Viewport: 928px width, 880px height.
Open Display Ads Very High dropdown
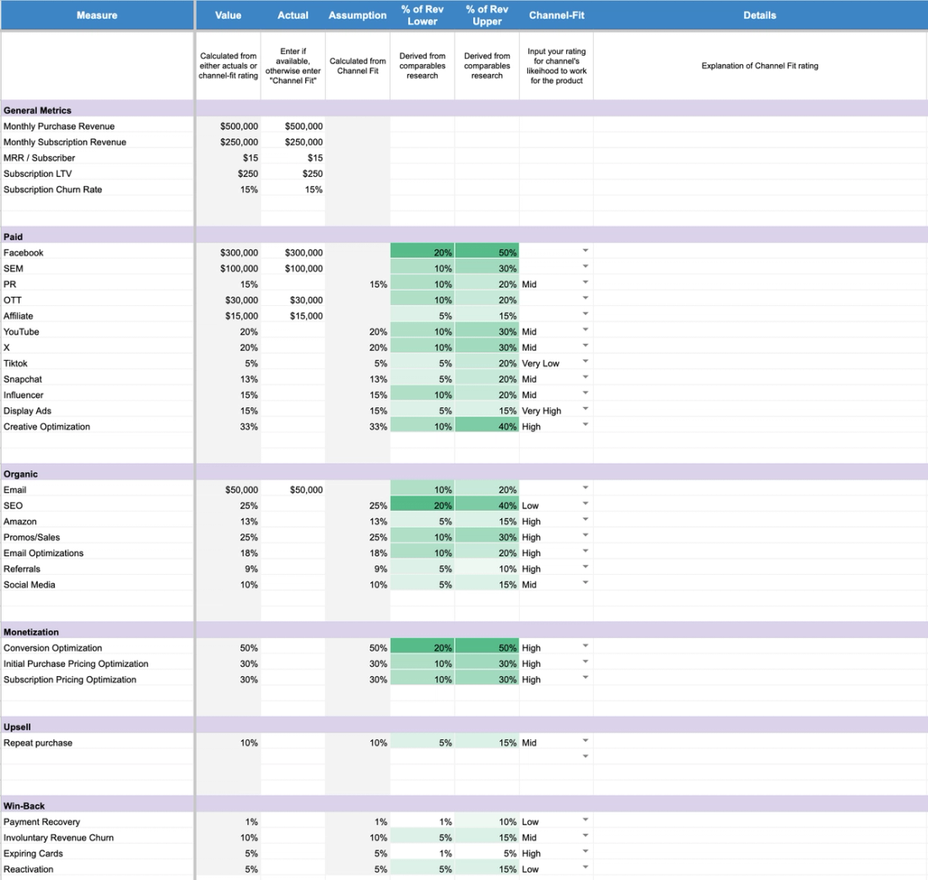pos(585,410)
